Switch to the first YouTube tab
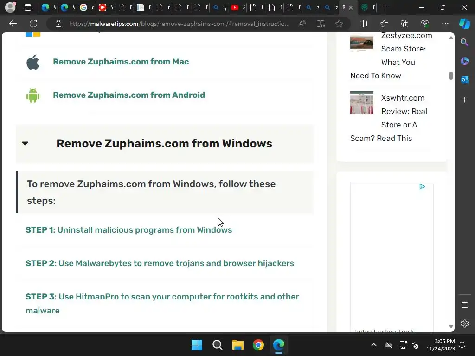Viewport: 475px width, 356px height. pyautogui.click(x=106, y=7)
